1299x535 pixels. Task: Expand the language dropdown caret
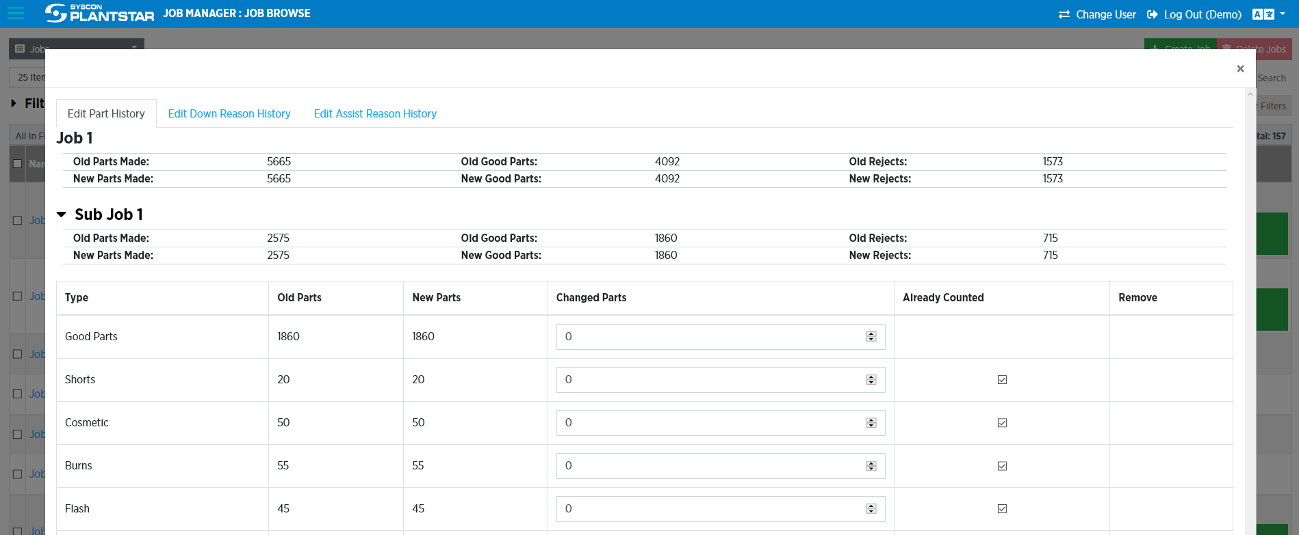[1283, 14]
